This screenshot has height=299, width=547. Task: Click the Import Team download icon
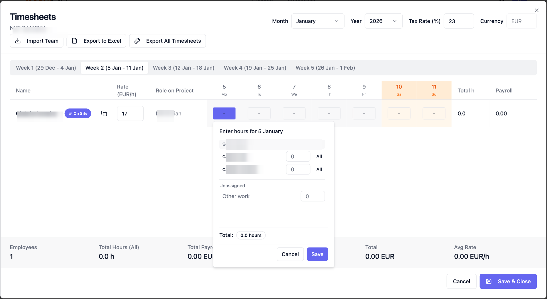(18, 41)
